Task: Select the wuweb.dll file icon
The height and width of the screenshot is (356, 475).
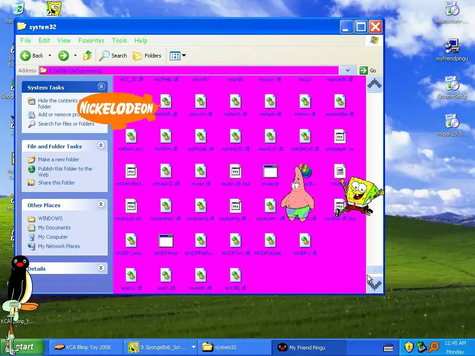Action: 200,275
